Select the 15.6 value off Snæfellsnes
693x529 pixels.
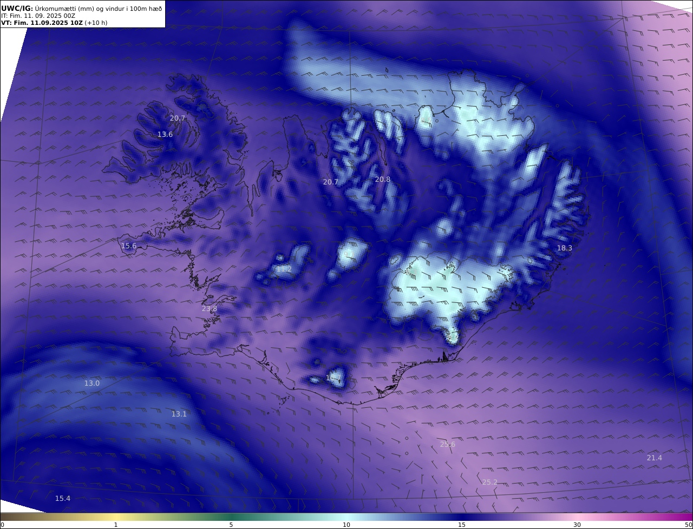pos(129,246)
